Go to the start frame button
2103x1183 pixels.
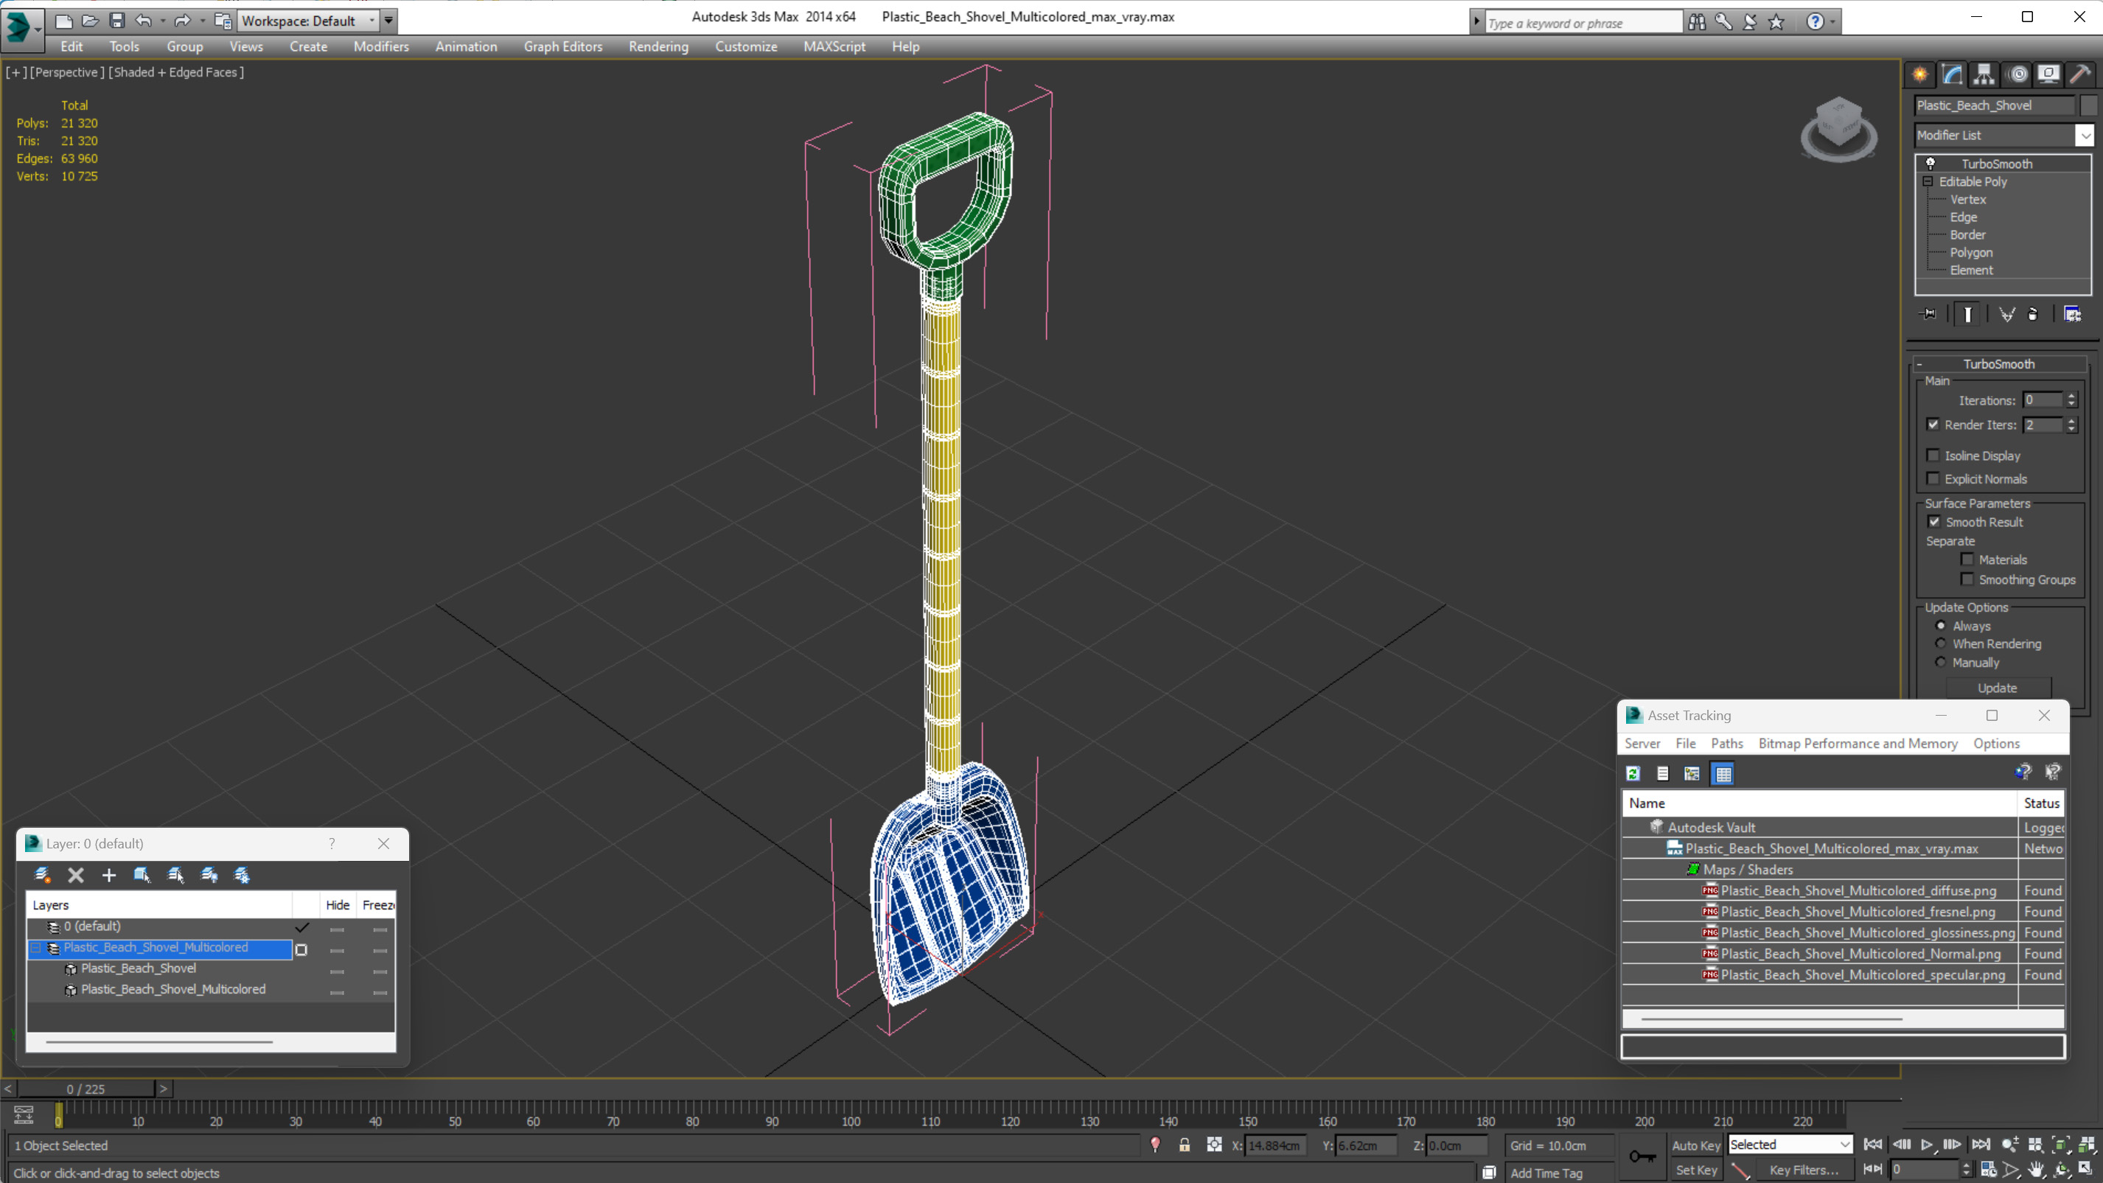tap(1873, 1145)
